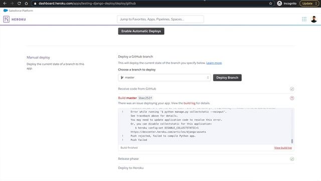Click the Incognito profile icon
The image size is (321, 181).
click(x=279, y=4)
